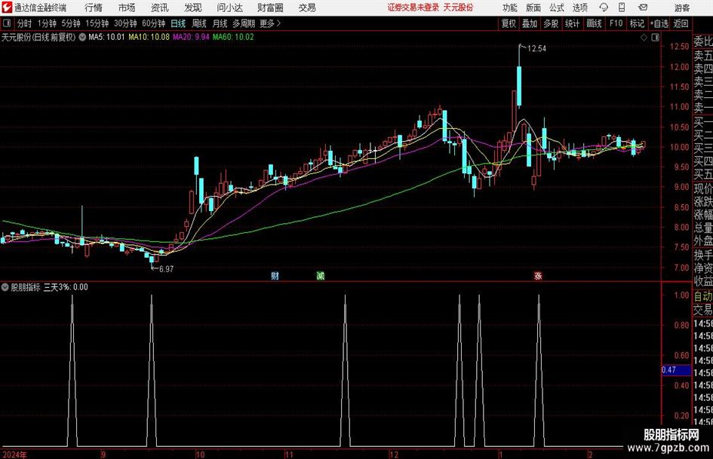
Task: Click the 通达信 red logo icon
Action: click(7, 8)
